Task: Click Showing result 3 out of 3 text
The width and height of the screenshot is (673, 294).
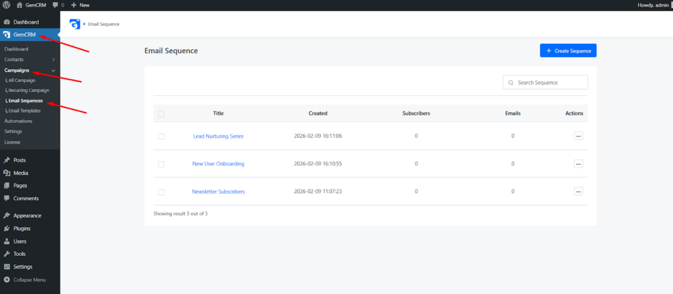Action: click(181, 213)
